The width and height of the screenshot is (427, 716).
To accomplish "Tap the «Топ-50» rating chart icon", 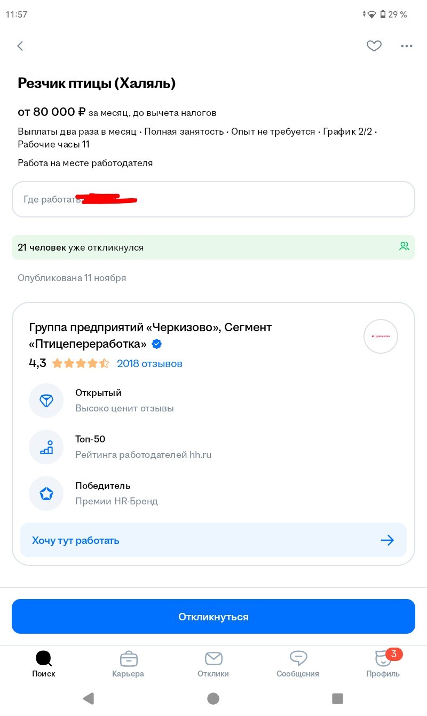I will pos(46,447).
